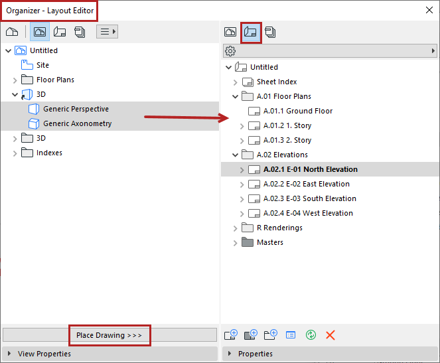This screenshot has height=363, width=440.
Task: Click the New Master Layout icon
Action: coord(251,334)
